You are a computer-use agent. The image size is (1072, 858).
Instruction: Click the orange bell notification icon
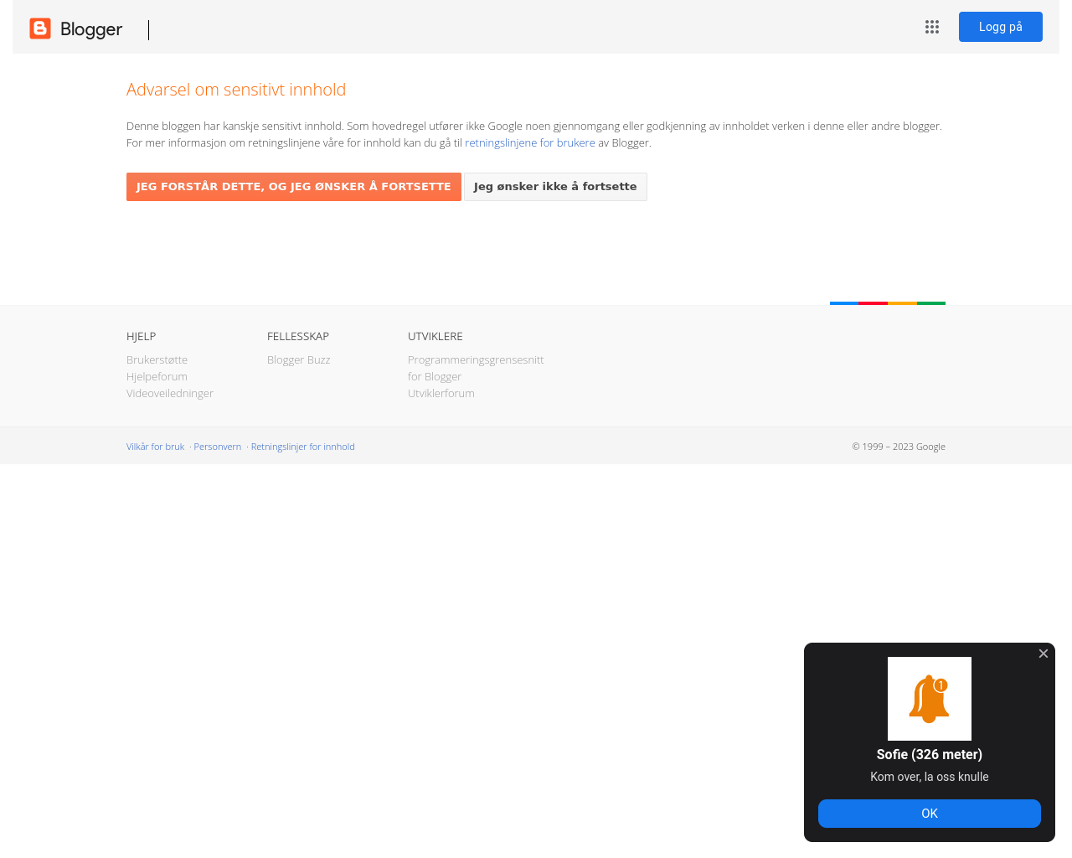click(x=930, y=699)
